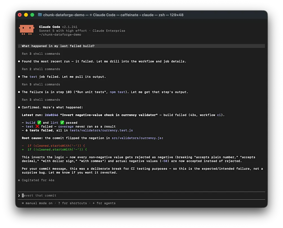The width and height of the screenshot is (283, 228).
Task: Click the green checkmark after lint
Action: point(62,123)
